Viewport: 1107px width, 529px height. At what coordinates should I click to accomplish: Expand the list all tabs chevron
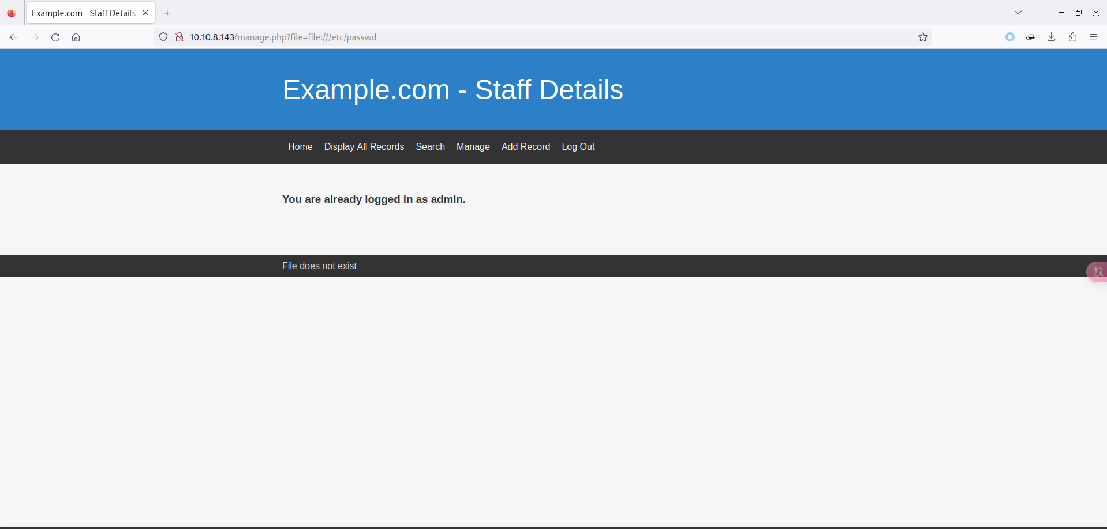[x=1018, y=13]
